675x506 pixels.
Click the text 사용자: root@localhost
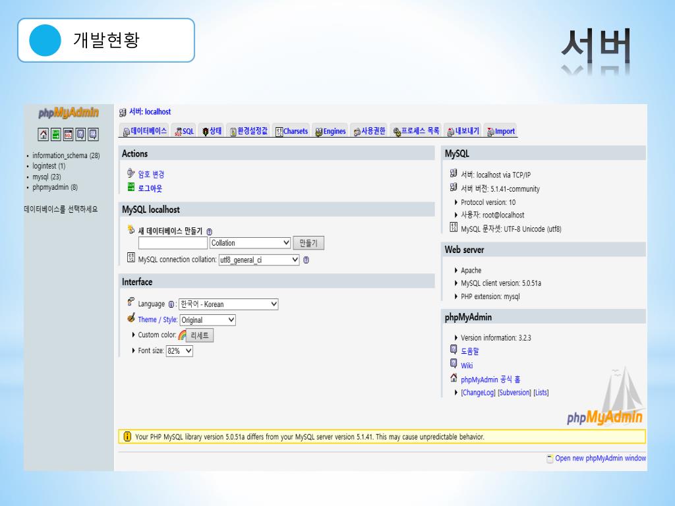pyautogui.click(x=492, y=215)
